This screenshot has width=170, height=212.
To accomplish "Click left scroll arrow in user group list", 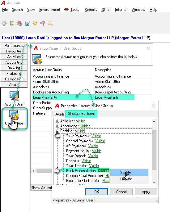I will pyautogui.click(x=34, y=171).
